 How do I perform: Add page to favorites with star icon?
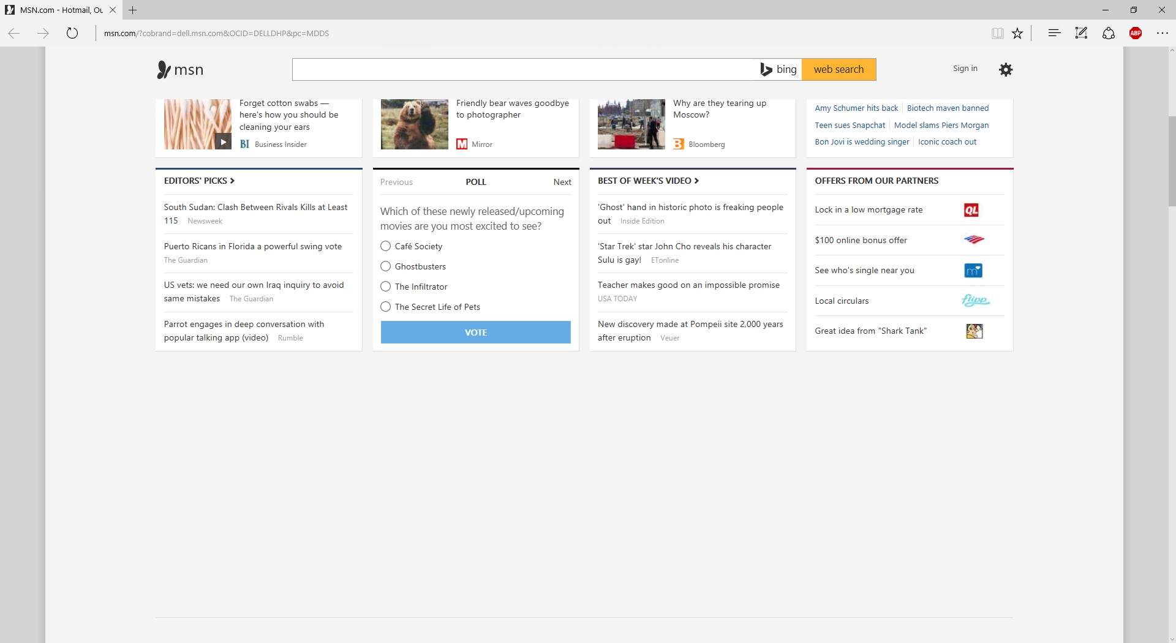1017,34
